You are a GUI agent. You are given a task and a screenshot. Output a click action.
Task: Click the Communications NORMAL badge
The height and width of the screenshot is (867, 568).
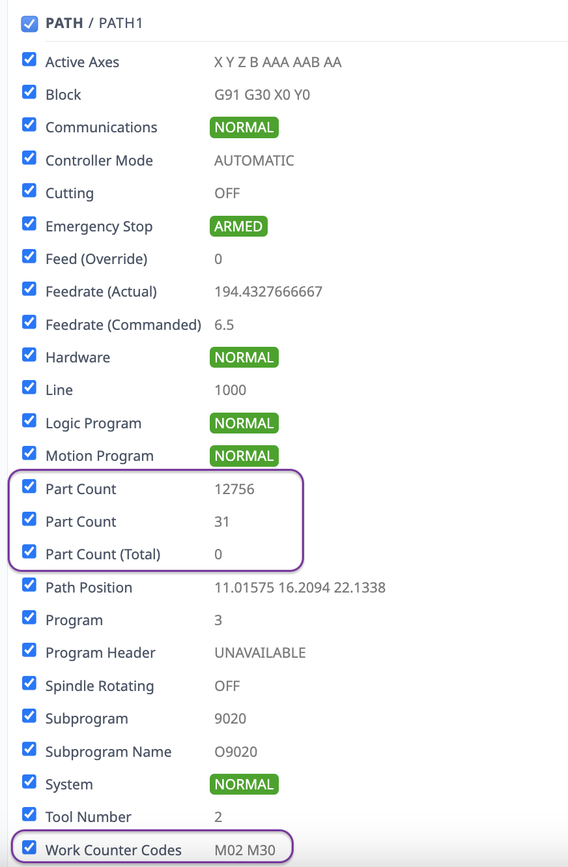244,127
